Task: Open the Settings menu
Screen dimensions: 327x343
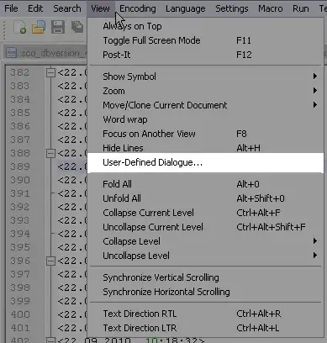Action: pos(232,8)
